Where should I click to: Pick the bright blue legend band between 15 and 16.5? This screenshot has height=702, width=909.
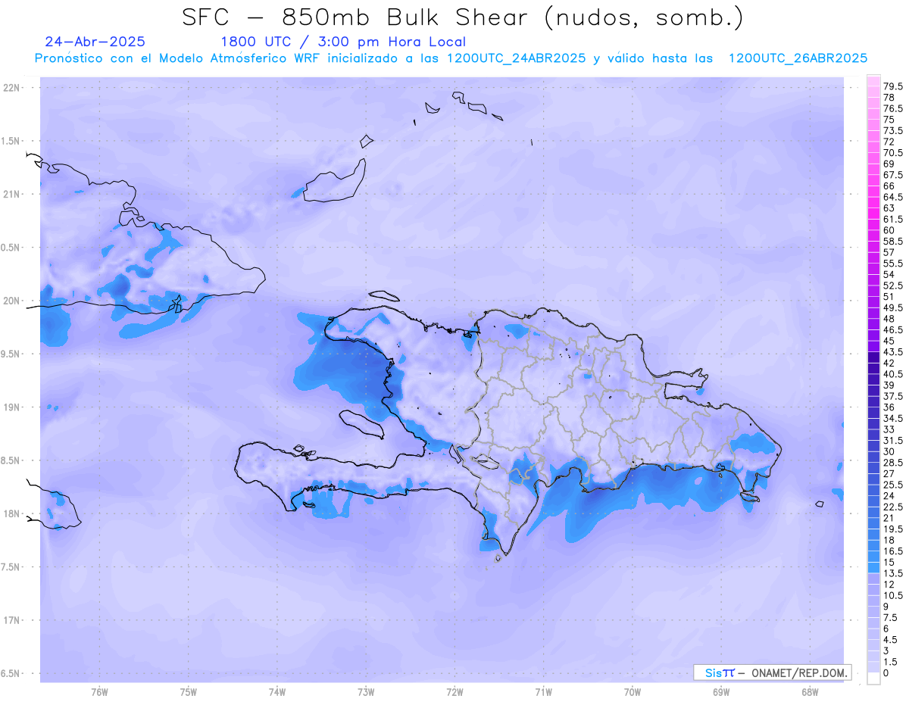[873, 557]
